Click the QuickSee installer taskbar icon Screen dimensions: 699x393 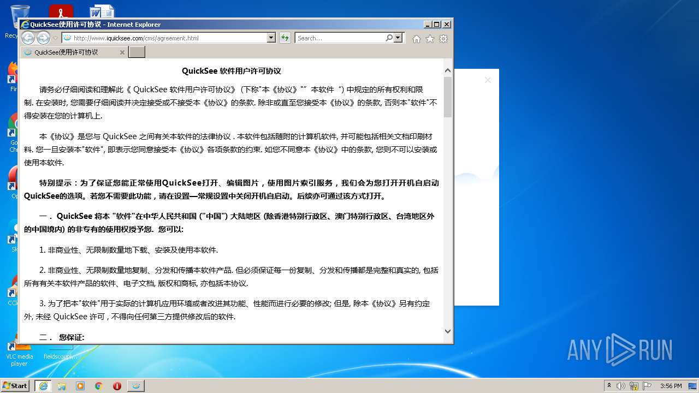click(x=136, y=385)
